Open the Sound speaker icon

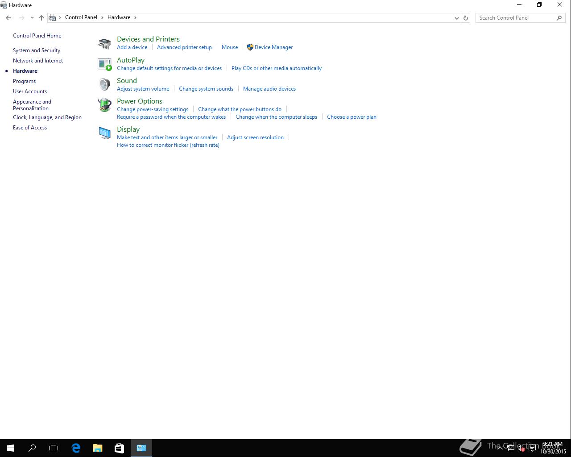104,84
